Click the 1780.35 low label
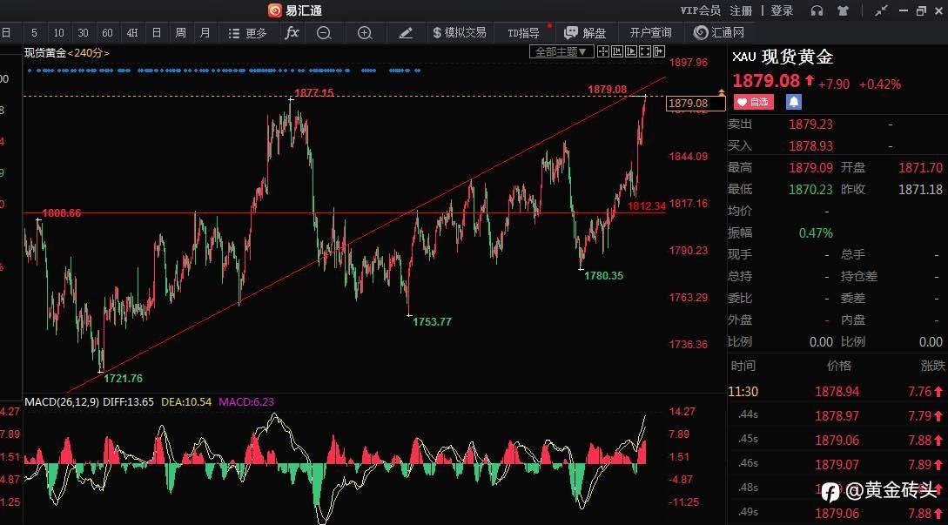Image resolution: width=948 pixels, height=525 pixels. [603, 276]
